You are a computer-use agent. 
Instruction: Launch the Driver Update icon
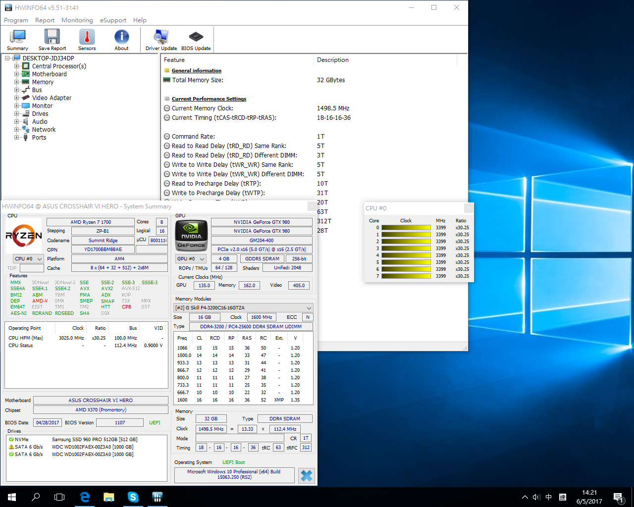[161, 40]
